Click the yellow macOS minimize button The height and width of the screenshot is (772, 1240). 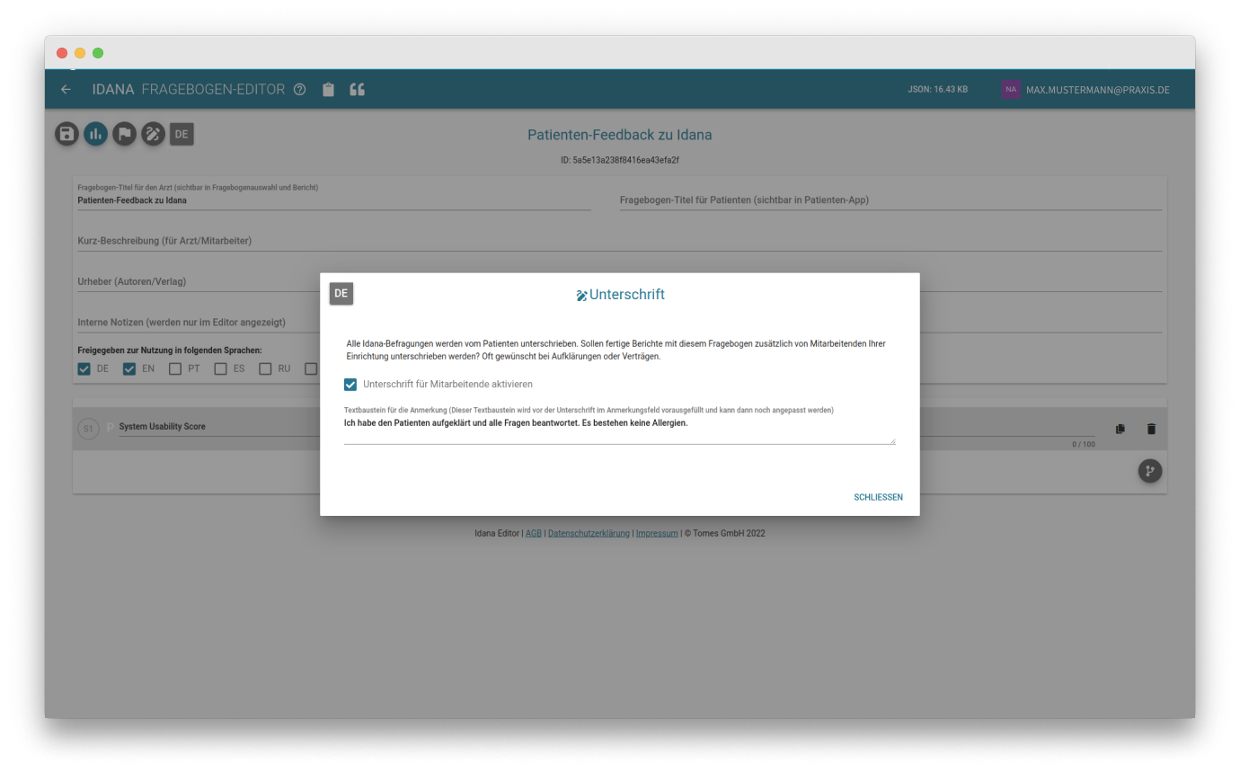80,53
